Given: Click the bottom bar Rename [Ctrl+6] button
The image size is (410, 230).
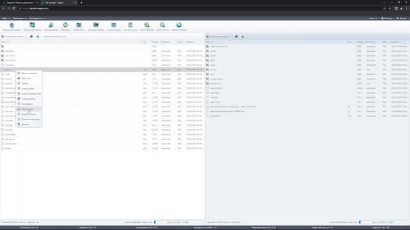Looking at the screenshot, I should [263, 227].
